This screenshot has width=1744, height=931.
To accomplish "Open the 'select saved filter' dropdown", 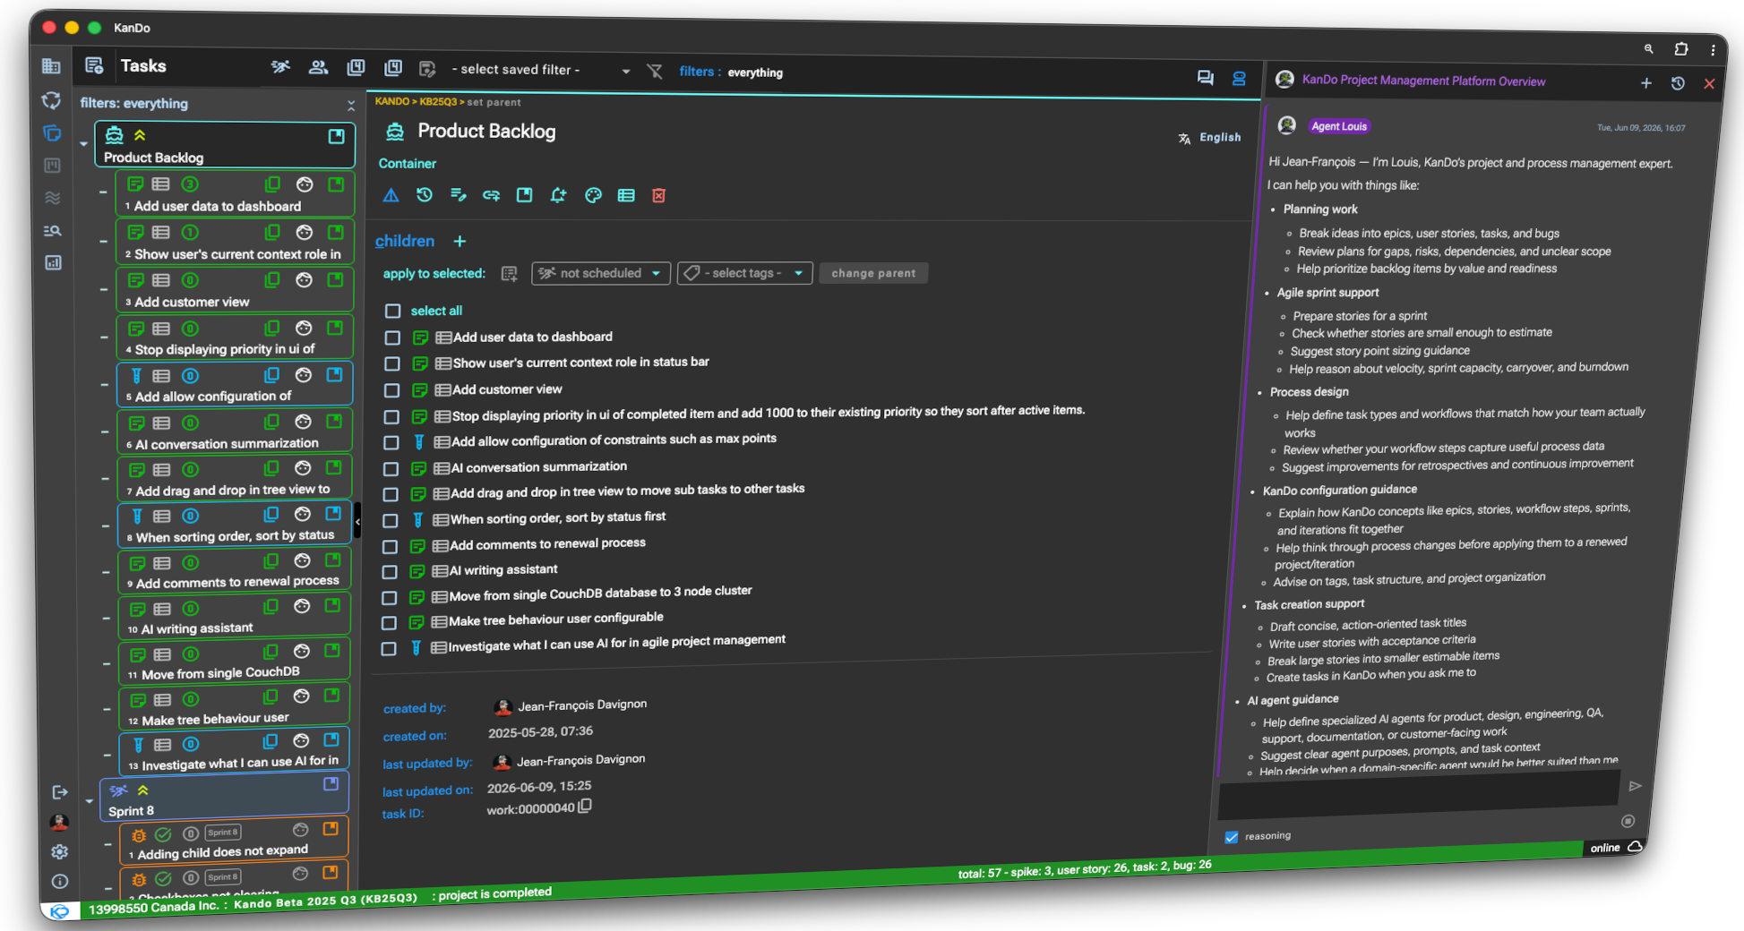I will (x=541, y=70).
